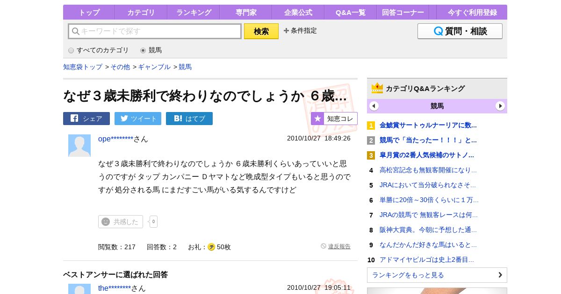Open rank 1 金鯱賞サートゥルナーリア link

point(428,125)
